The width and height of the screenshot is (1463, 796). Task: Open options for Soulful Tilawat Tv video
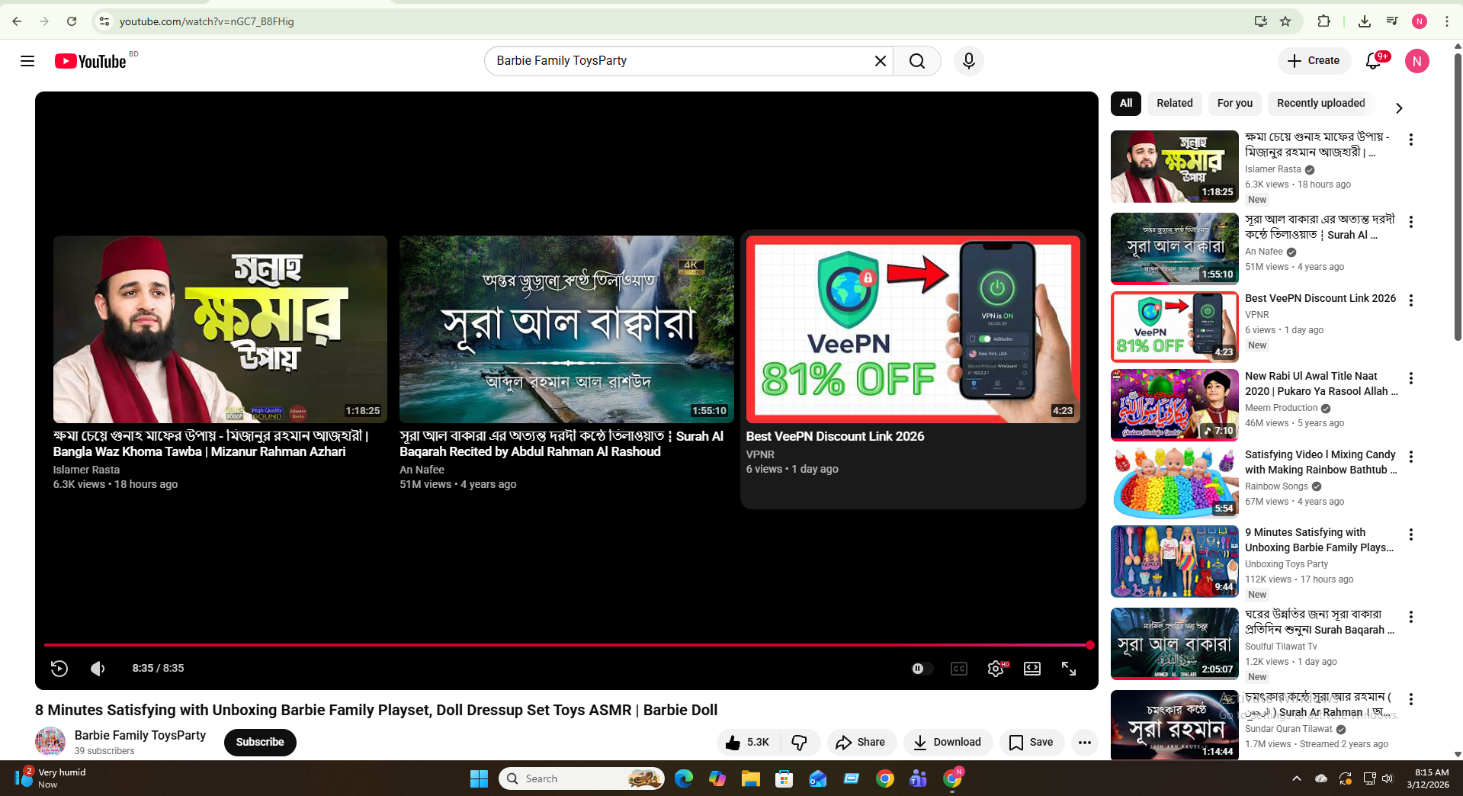pyautogui.click(x=1411, y=618)
